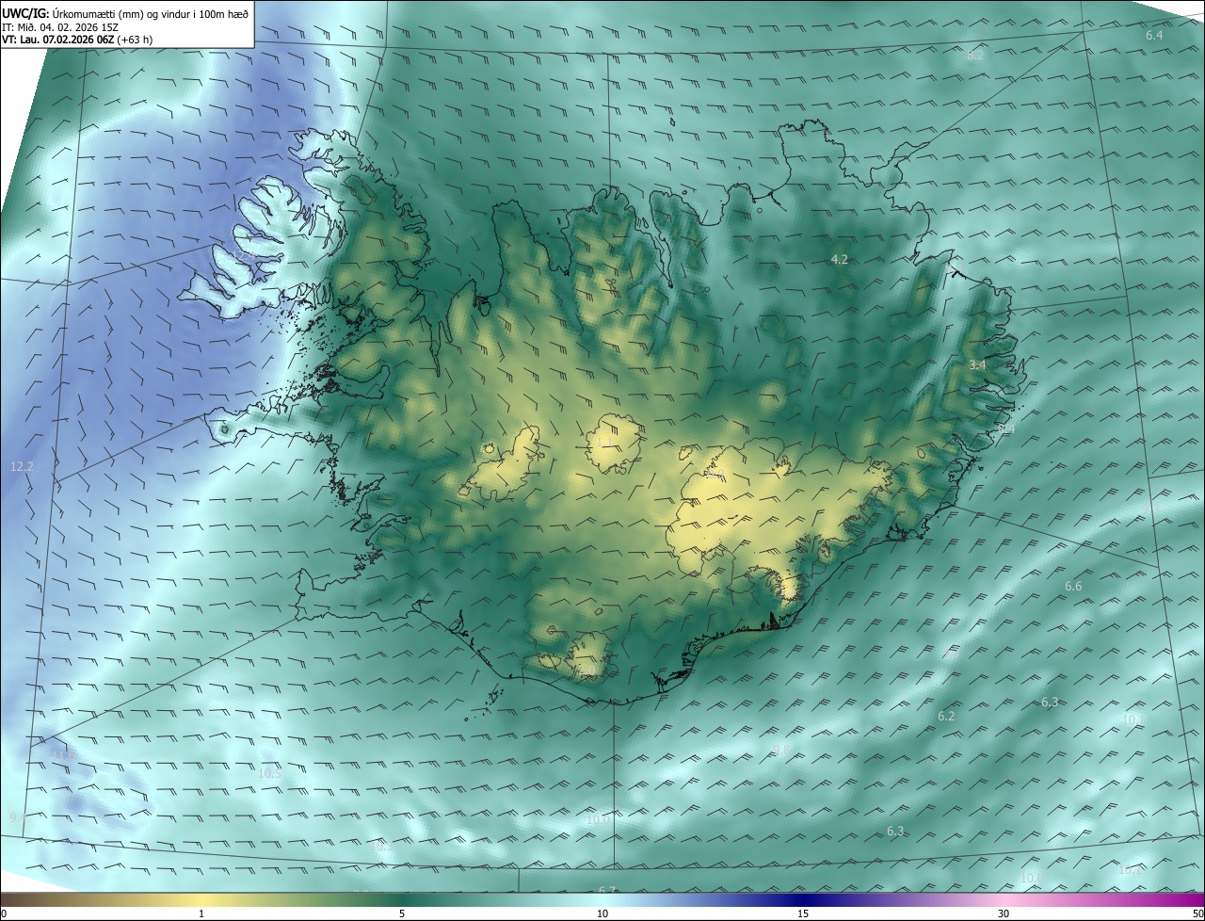Select the 4.2 value over northeast Iceland
Viewport: 1205px width, 921px height.
coord(839,259)
